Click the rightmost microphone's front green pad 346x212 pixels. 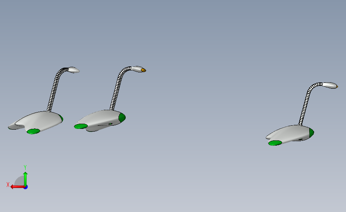[275, 143]
